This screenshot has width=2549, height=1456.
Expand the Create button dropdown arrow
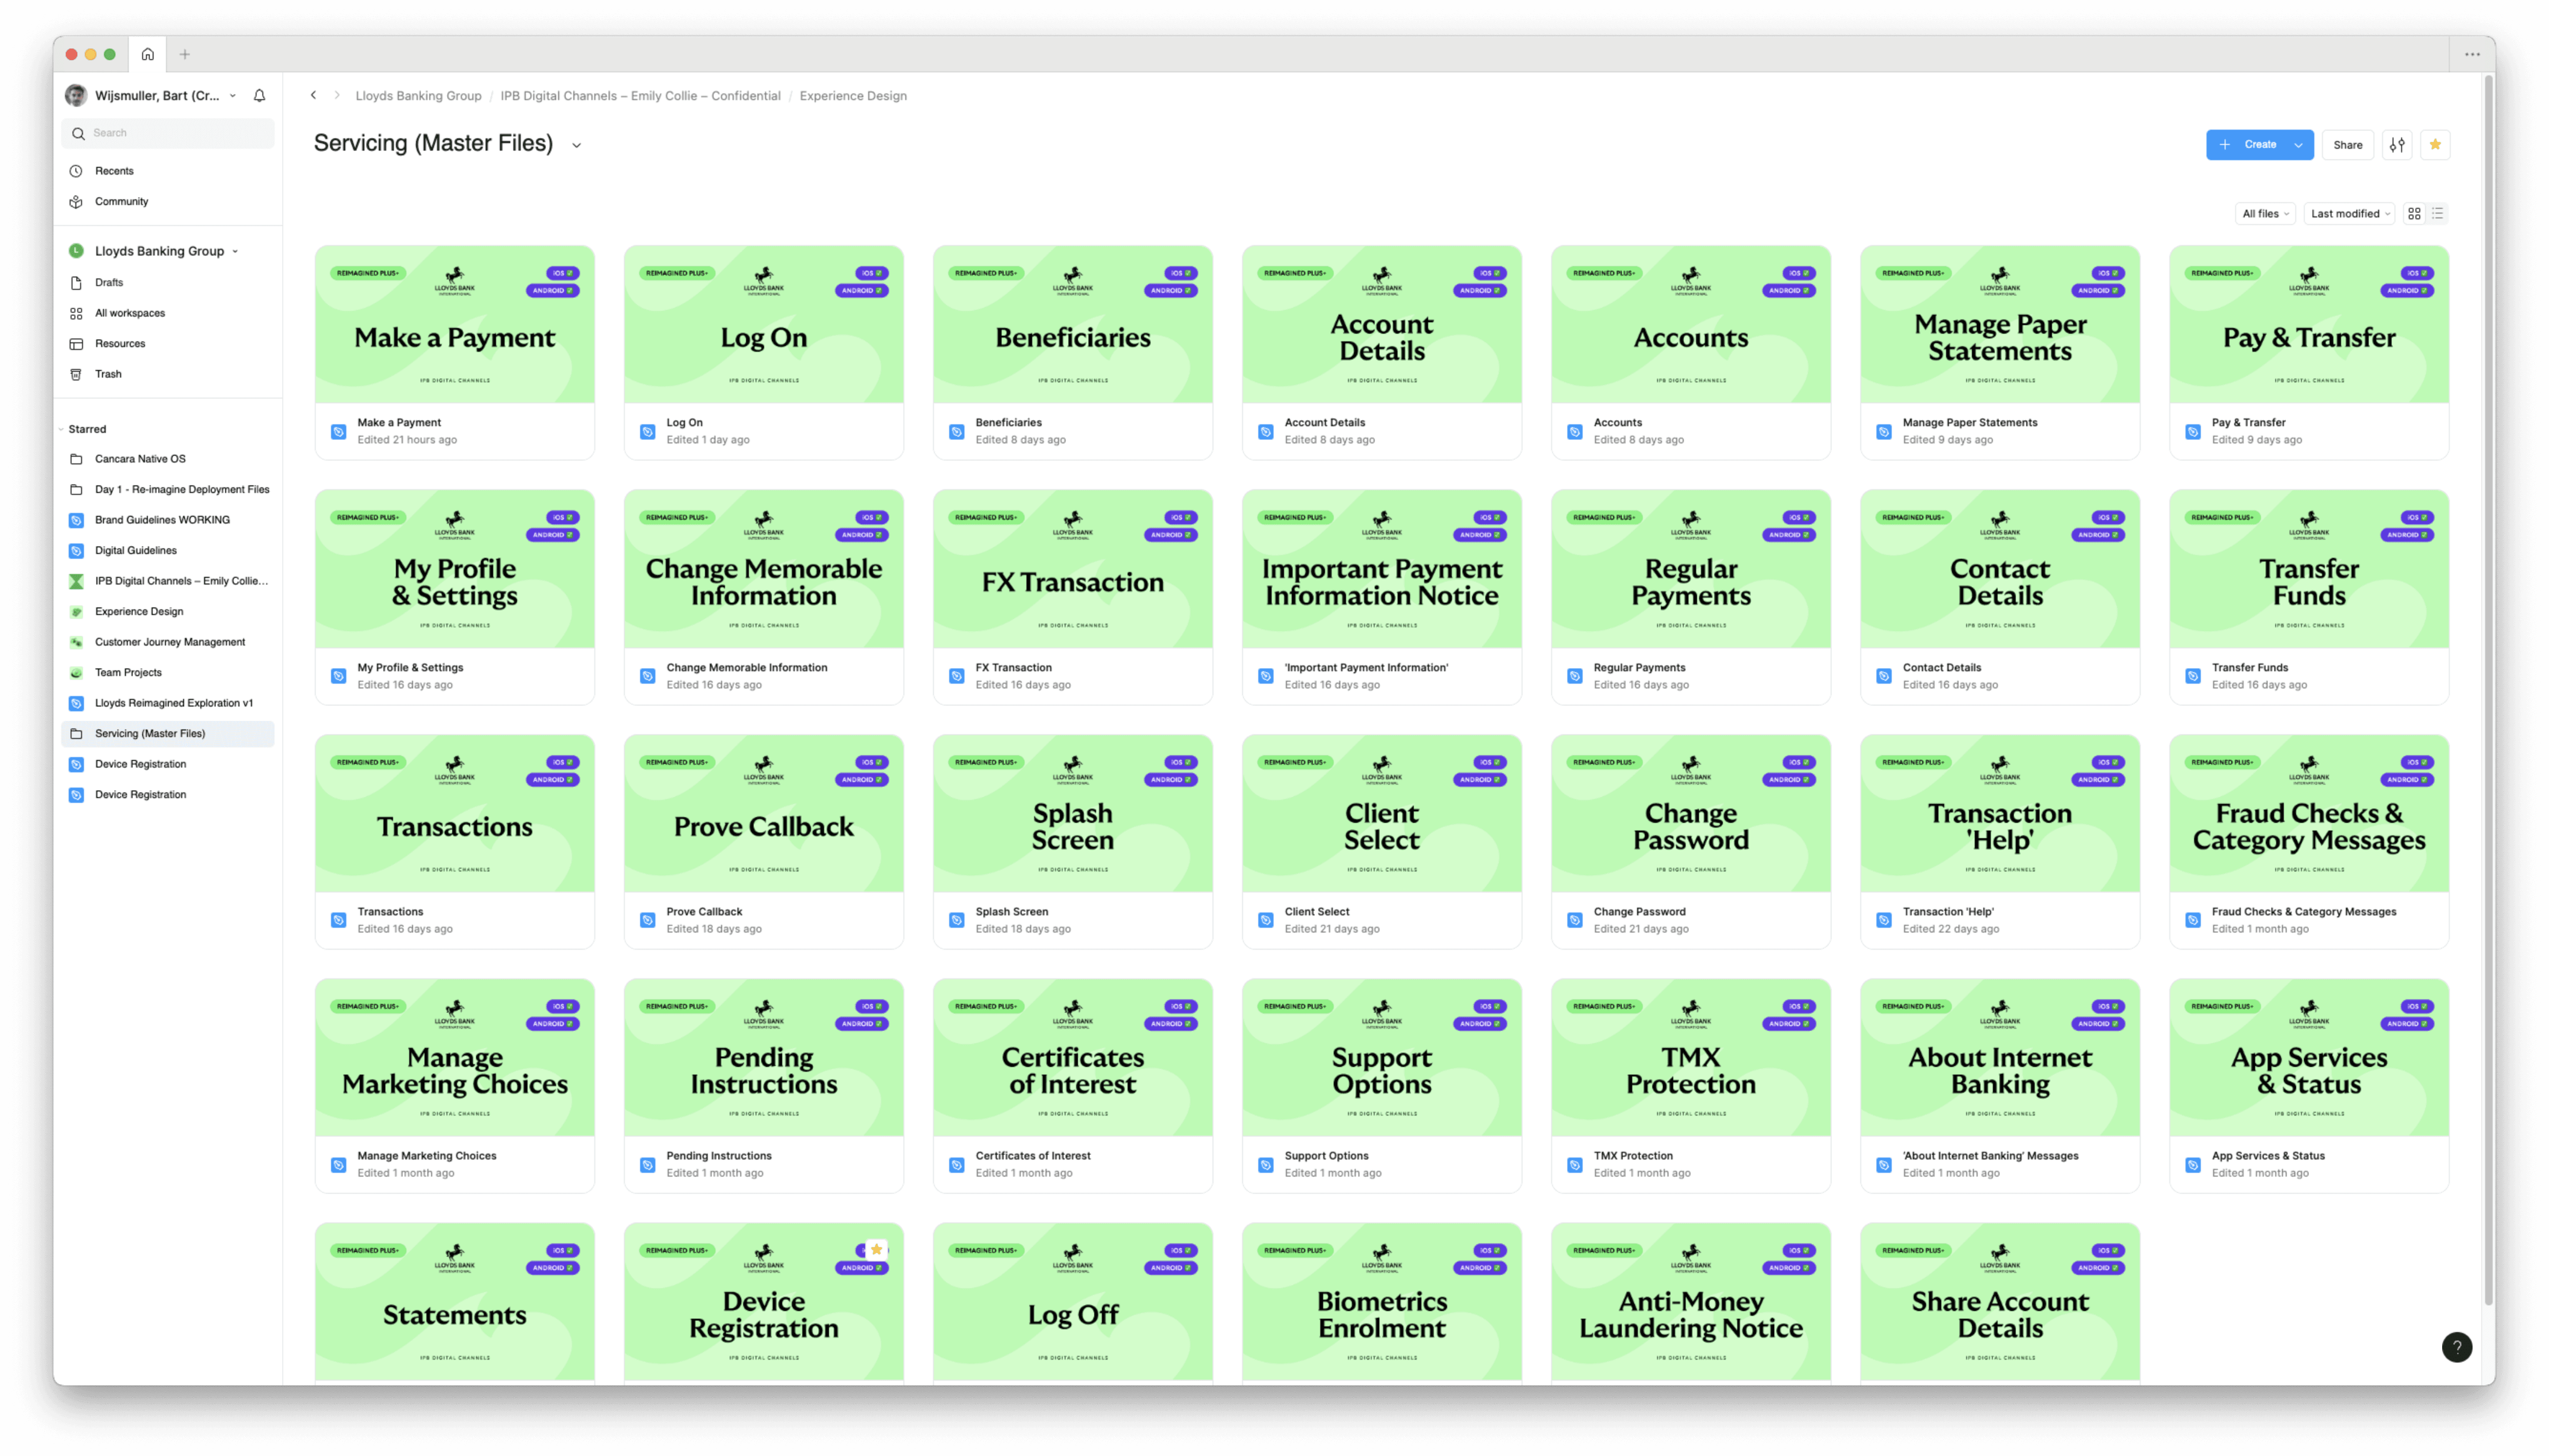[2299, 145]
